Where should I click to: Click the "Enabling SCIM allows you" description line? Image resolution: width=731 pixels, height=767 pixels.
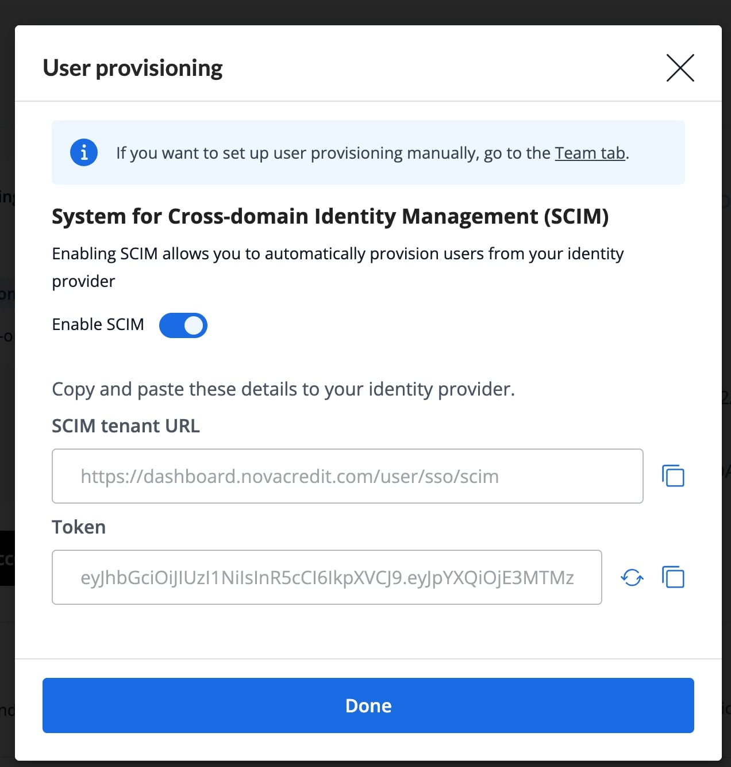point(337,254)
